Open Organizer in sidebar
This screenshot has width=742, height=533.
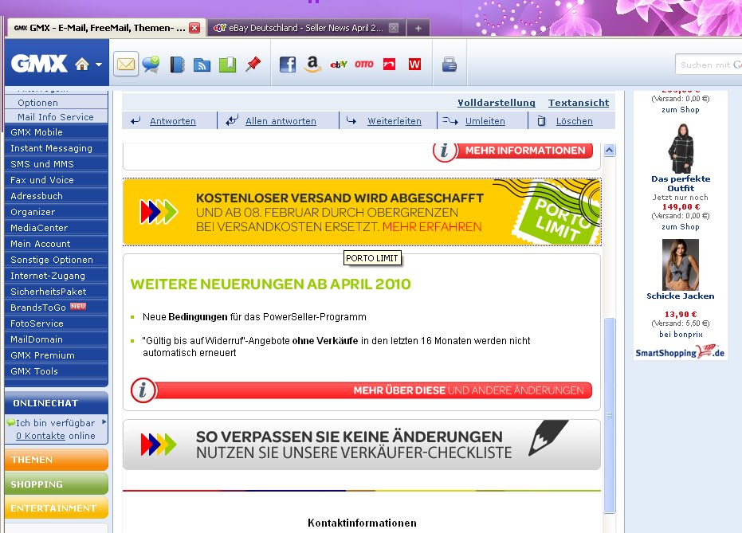click(x=57, y=212)
